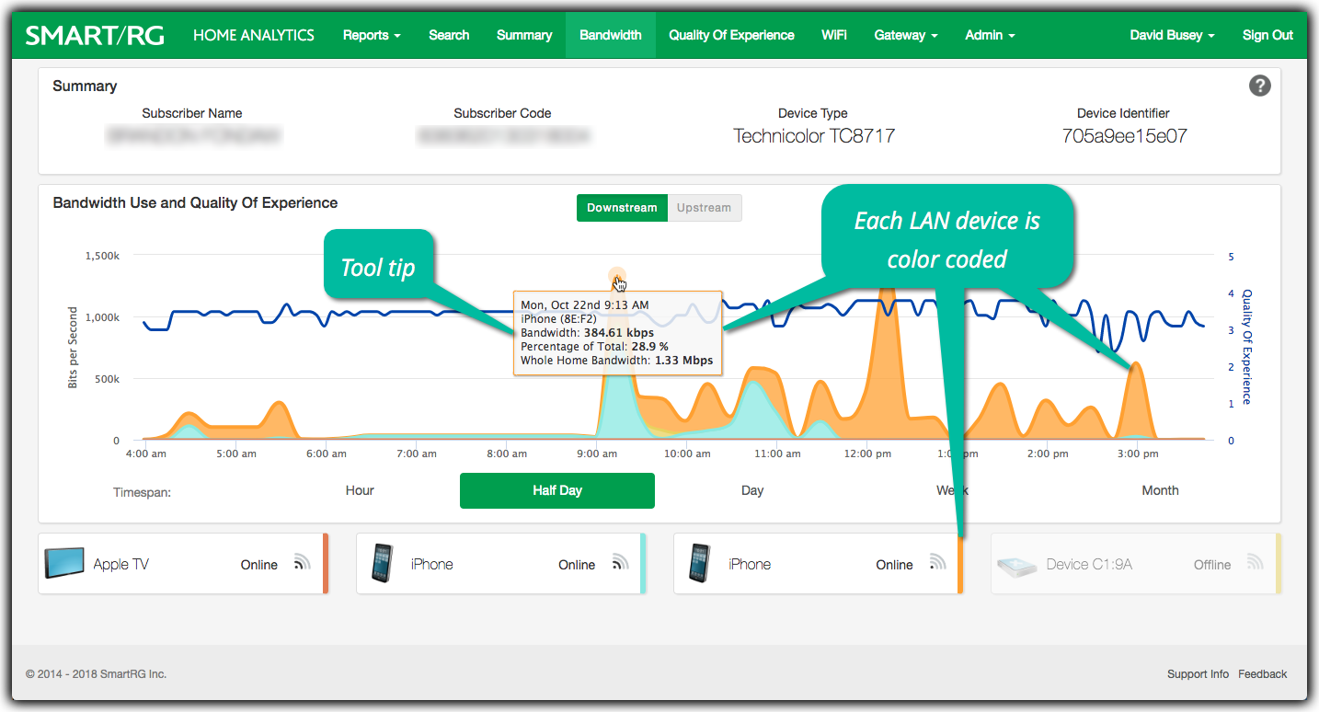
Task: Click the SmartRG logo
Action: [94, 35]
